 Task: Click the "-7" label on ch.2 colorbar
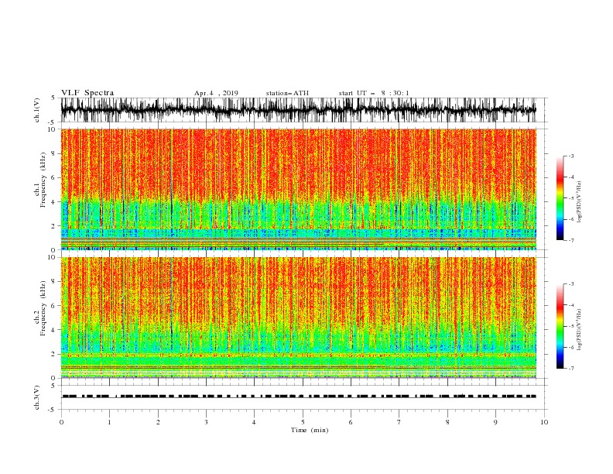click(x=571, y=369)
